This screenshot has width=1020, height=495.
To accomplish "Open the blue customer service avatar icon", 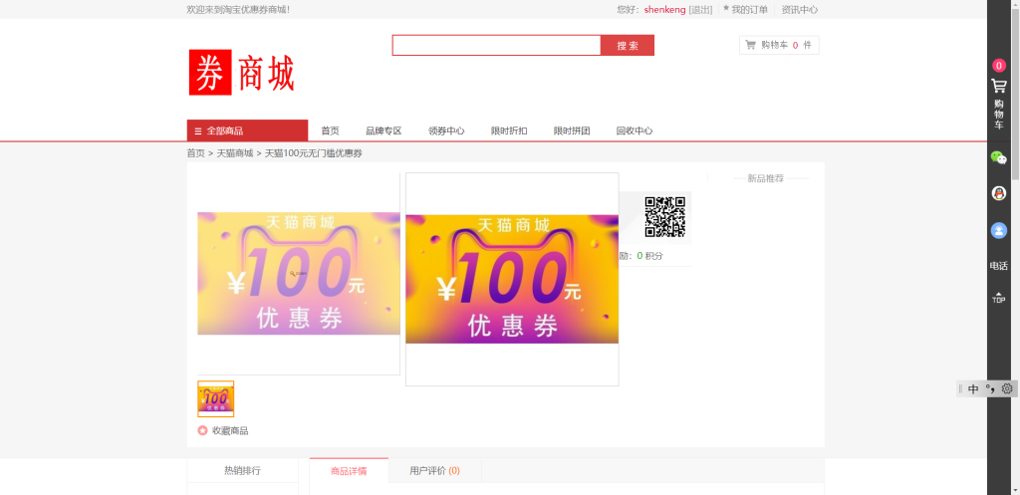I will 998,230.
